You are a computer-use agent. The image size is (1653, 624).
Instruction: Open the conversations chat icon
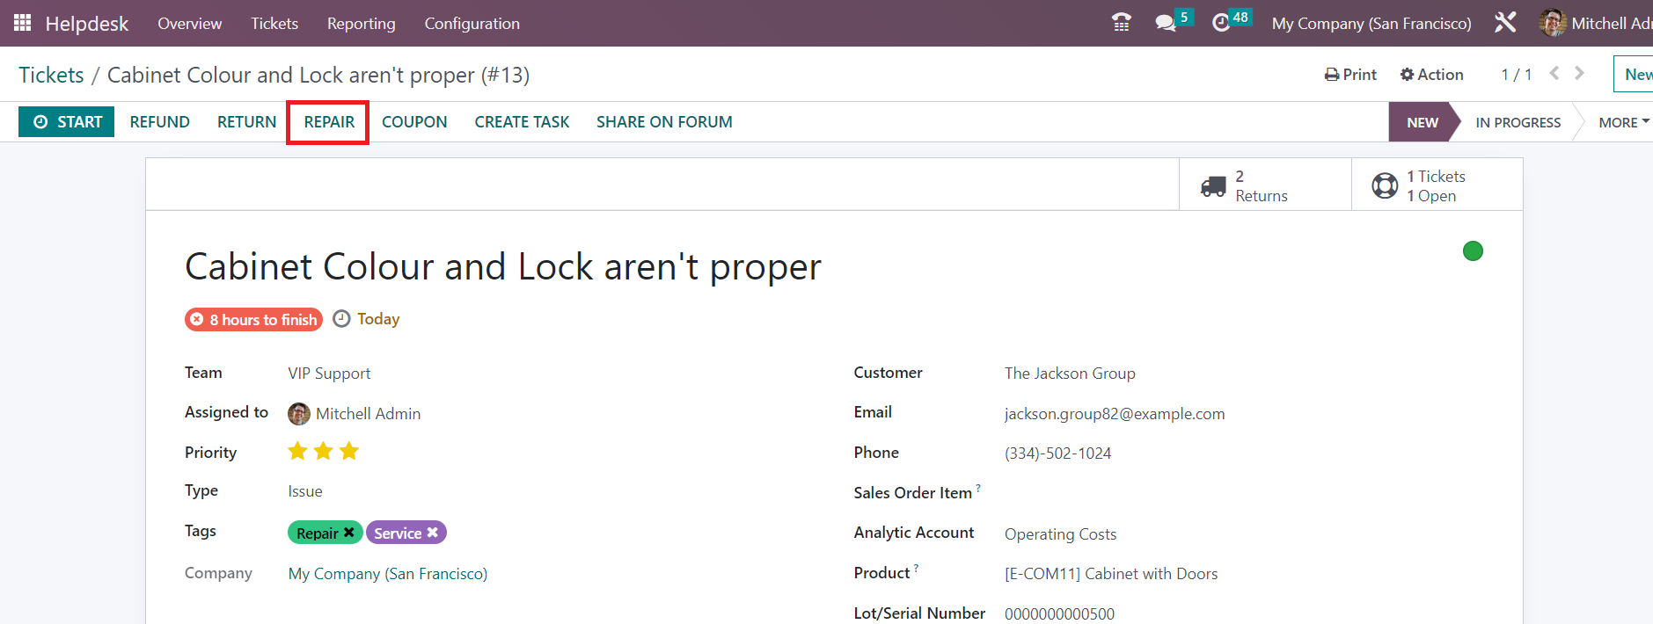[1166, 23]
